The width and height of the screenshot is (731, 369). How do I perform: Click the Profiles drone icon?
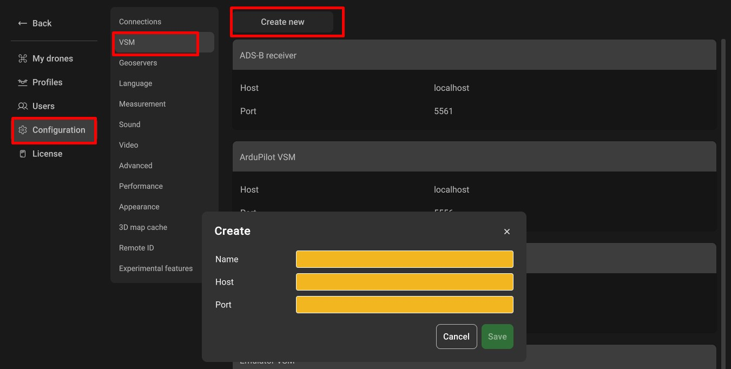[22, 82]
